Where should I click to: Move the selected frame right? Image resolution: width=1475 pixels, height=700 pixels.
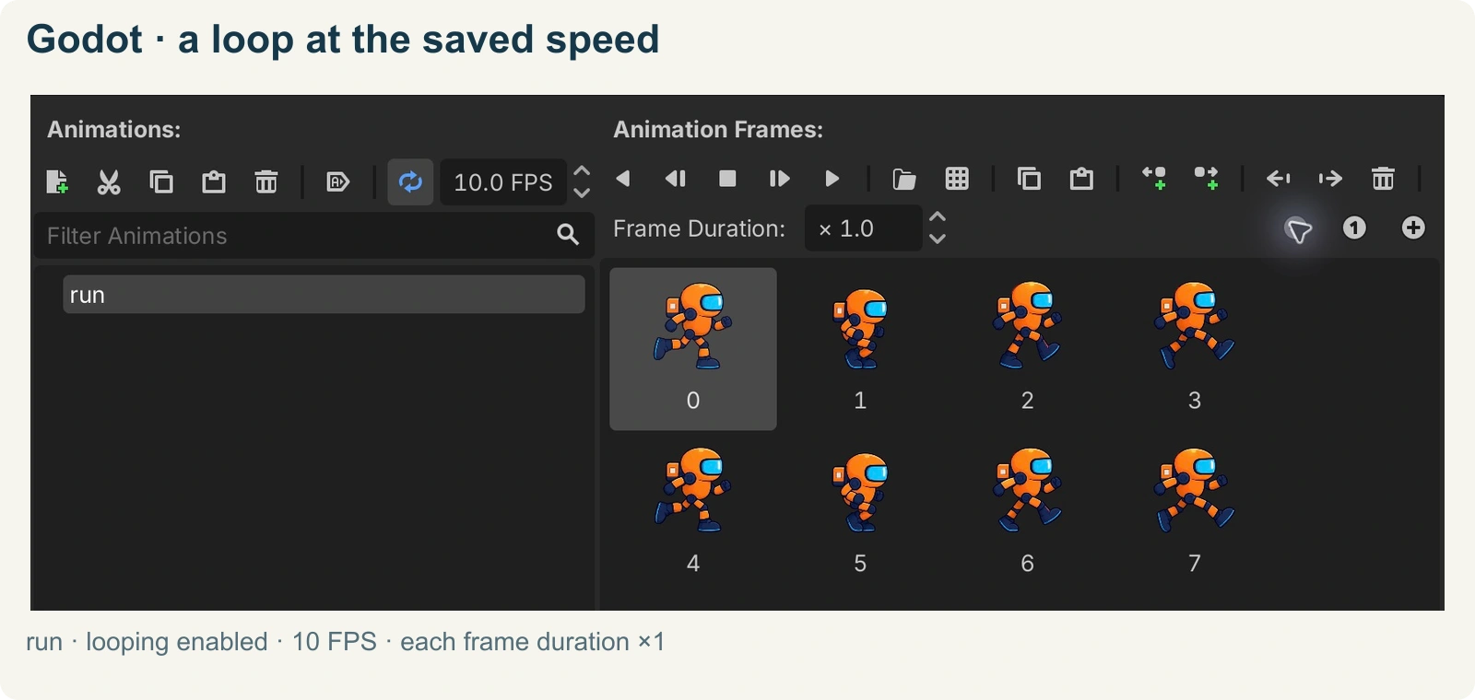pos(1330,178)
